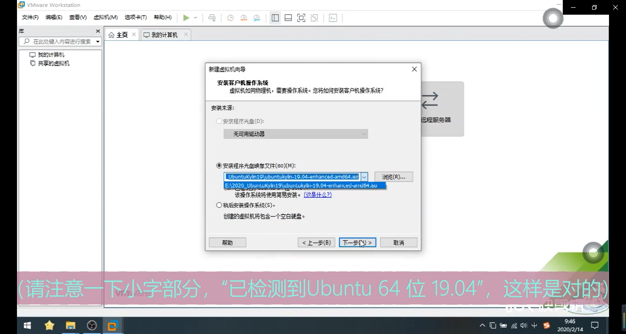Click the Wi-Fi network tray icon
The height and width of the screenshot is (334, 626).
[x=514, y=325]
